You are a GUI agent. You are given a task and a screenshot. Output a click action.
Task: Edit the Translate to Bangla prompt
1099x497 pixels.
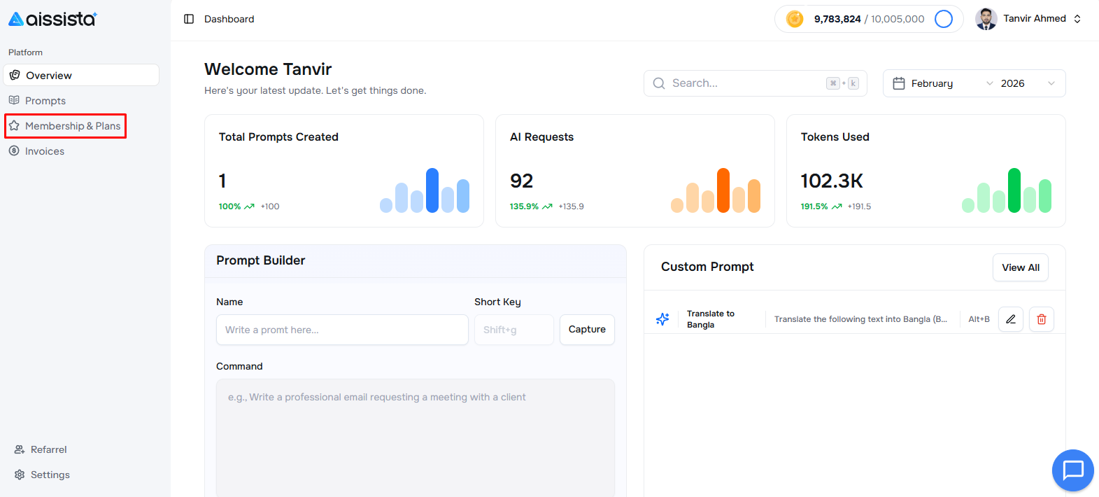pyautogui.click(x=1010, y=319)
